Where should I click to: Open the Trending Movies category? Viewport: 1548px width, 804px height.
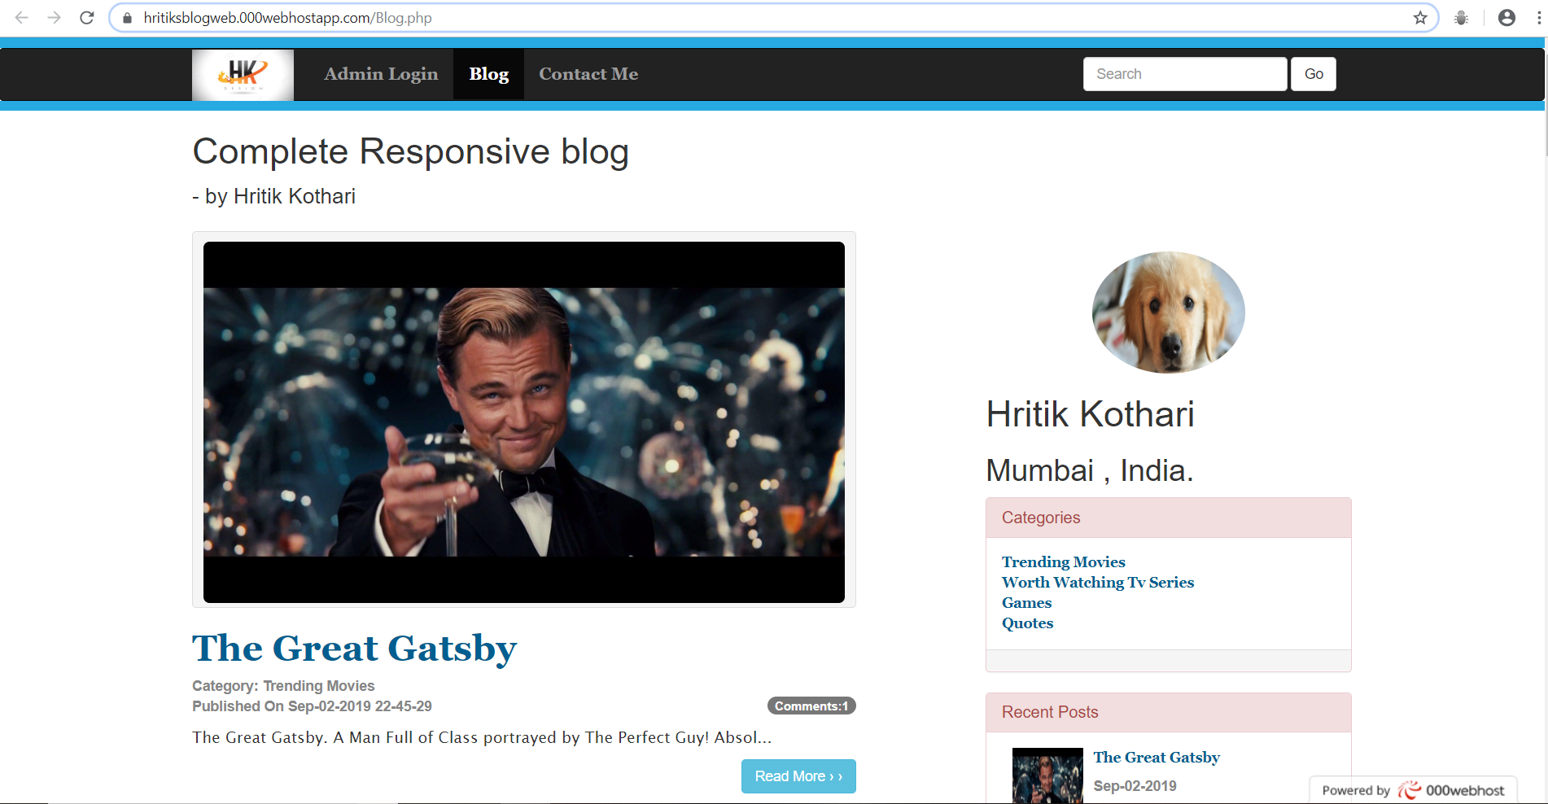1063,562
